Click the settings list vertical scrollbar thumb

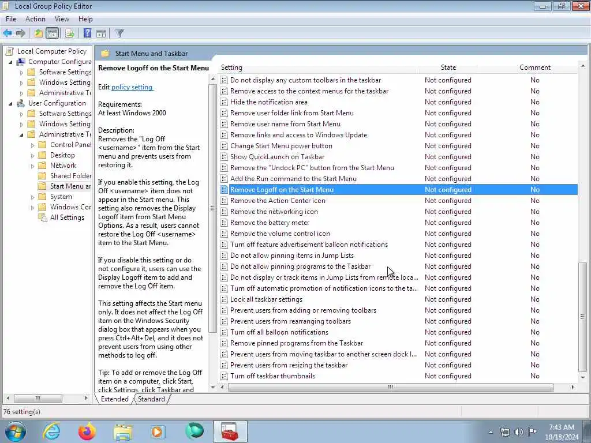583,317
